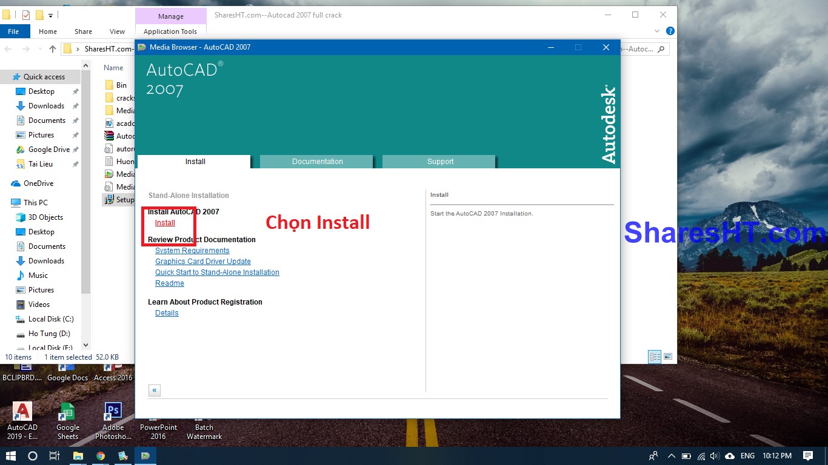Switch Explorer to Large icons view
The image size is (828, 465).
pos(668,357)
